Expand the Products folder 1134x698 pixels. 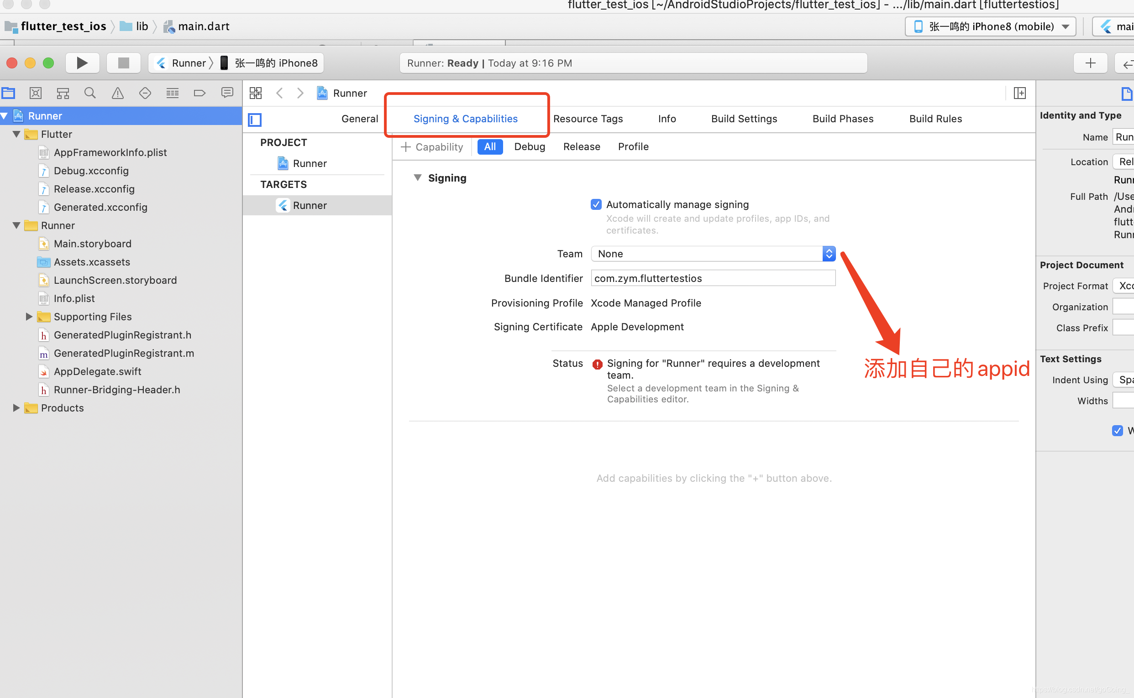tap(16, 408)
